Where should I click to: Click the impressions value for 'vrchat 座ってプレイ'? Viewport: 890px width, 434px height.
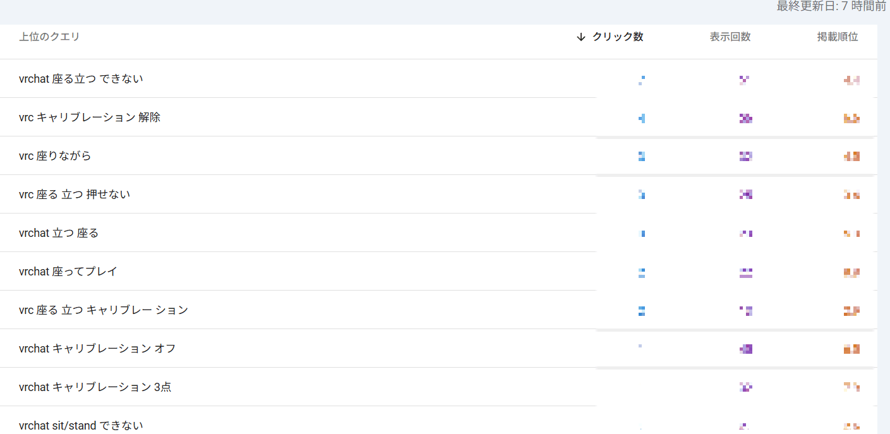(745, 273)
